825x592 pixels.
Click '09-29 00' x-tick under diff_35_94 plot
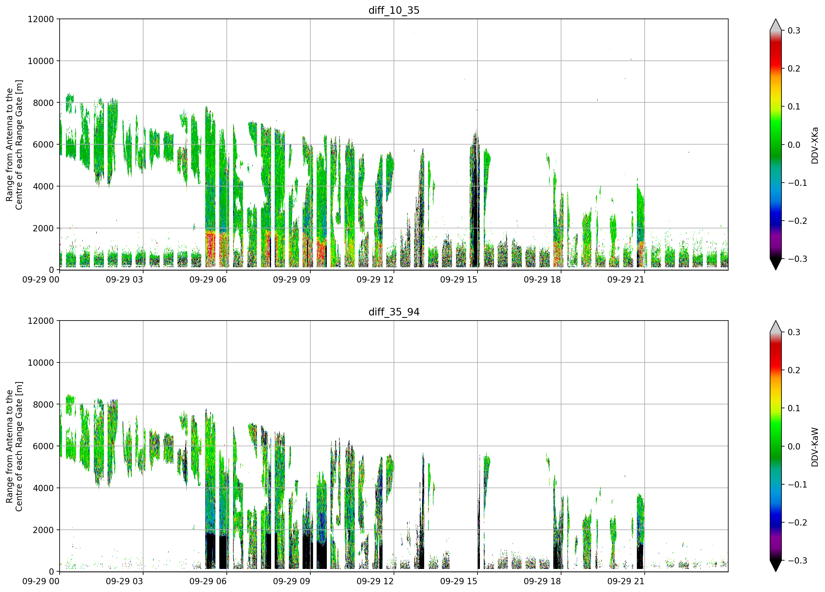click(41, 581)
